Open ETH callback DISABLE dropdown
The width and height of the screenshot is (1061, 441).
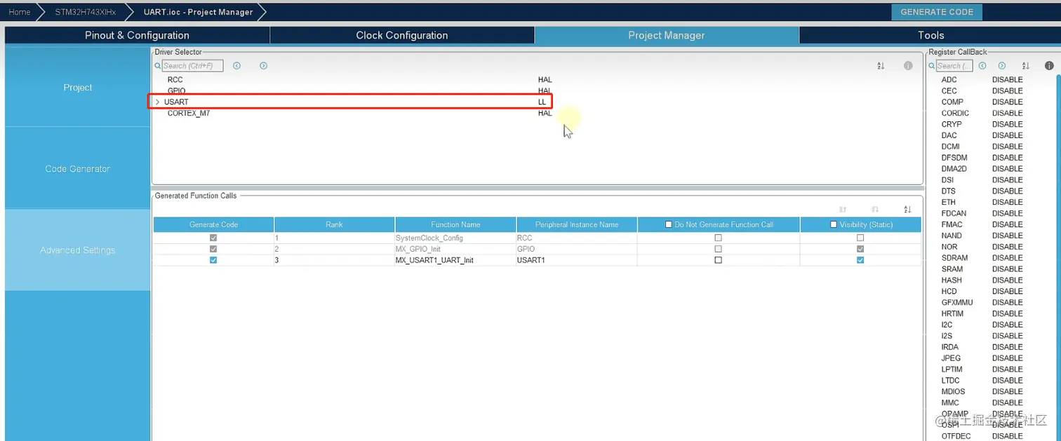coord(1007,203)
